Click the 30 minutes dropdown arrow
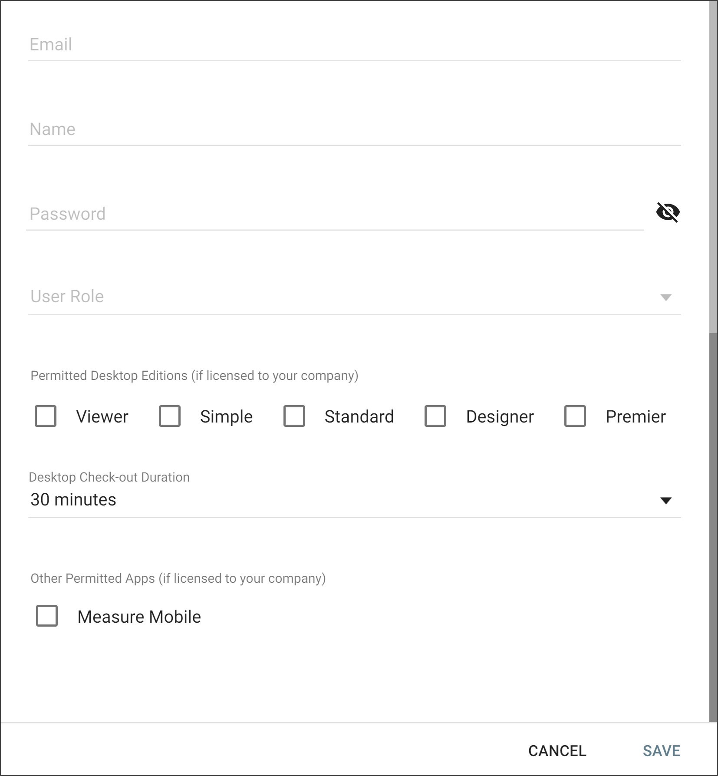The image size is (718, 776). pos(665,501)
